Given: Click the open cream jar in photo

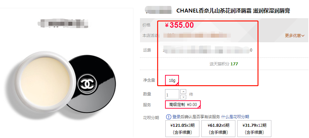Looking at the screenshot, I should coord(45,82).
